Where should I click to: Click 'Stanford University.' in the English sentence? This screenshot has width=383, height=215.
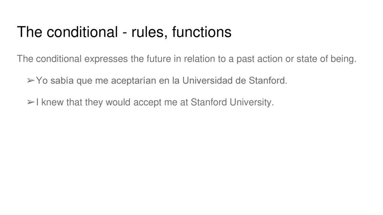click(232, 102)
